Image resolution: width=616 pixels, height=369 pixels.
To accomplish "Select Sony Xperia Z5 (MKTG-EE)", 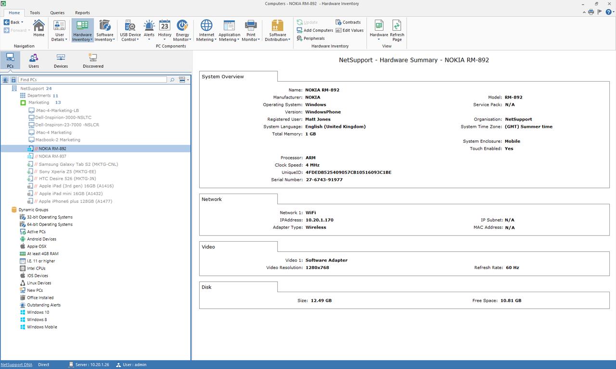I will (67, 172).
